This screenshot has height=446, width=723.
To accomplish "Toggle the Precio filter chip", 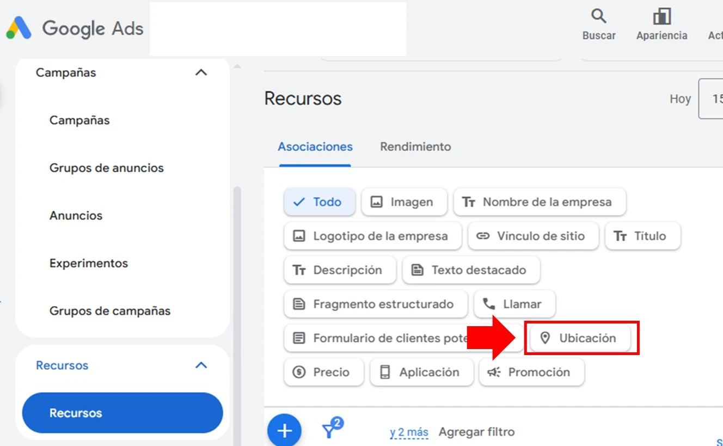I will (323, 372).
